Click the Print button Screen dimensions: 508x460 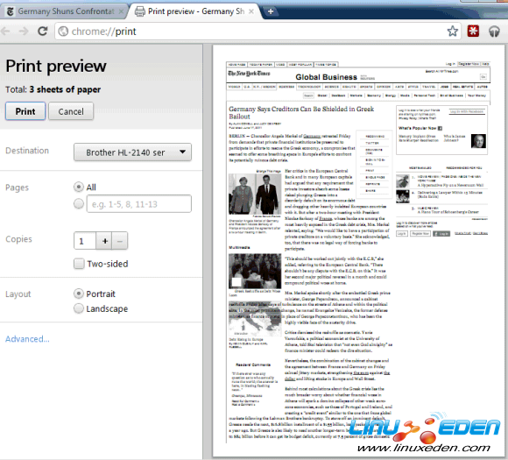[x=25, y=111]
